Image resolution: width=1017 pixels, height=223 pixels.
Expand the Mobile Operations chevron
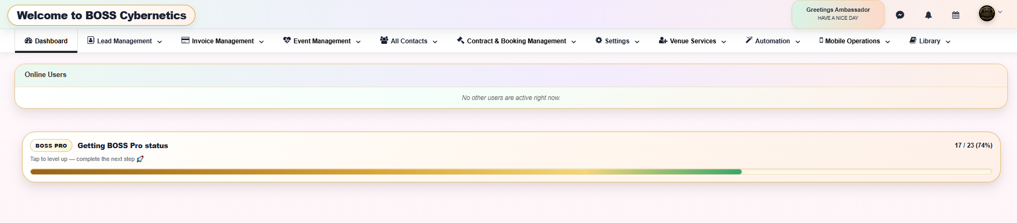tap(888, 42)
